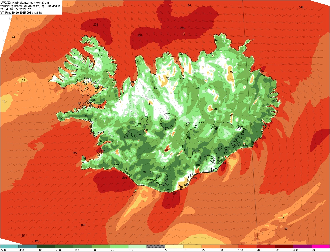Screen dimensions: 330x252
Task: Click the legend swatch between 10 and 25
Action: click(192, 246)
